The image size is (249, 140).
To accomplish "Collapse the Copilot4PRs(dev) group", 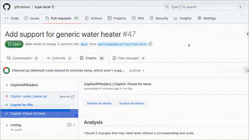I will tap(7, 85).
